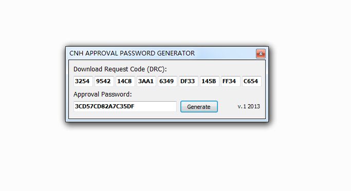Click the Approval Password label
351x191 pixels.
point(102,94)
